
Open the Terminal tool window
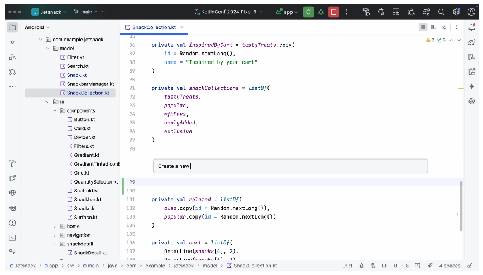[12, 238]
